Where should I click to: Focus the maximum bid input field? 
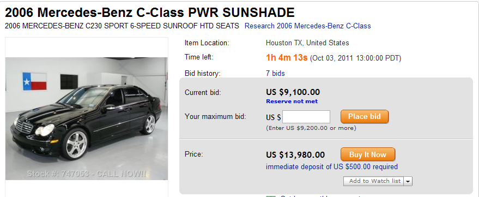306,117
